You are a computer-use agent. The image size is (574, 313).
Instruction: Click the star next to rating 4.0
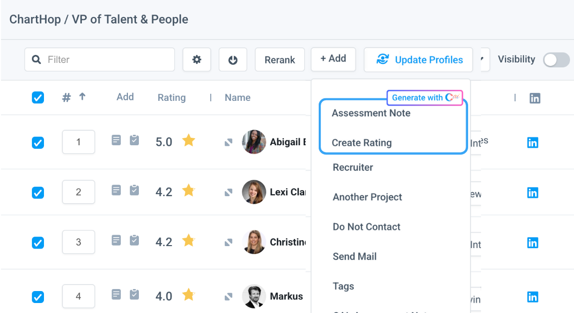pyautogui.click(x=188, y=295)
